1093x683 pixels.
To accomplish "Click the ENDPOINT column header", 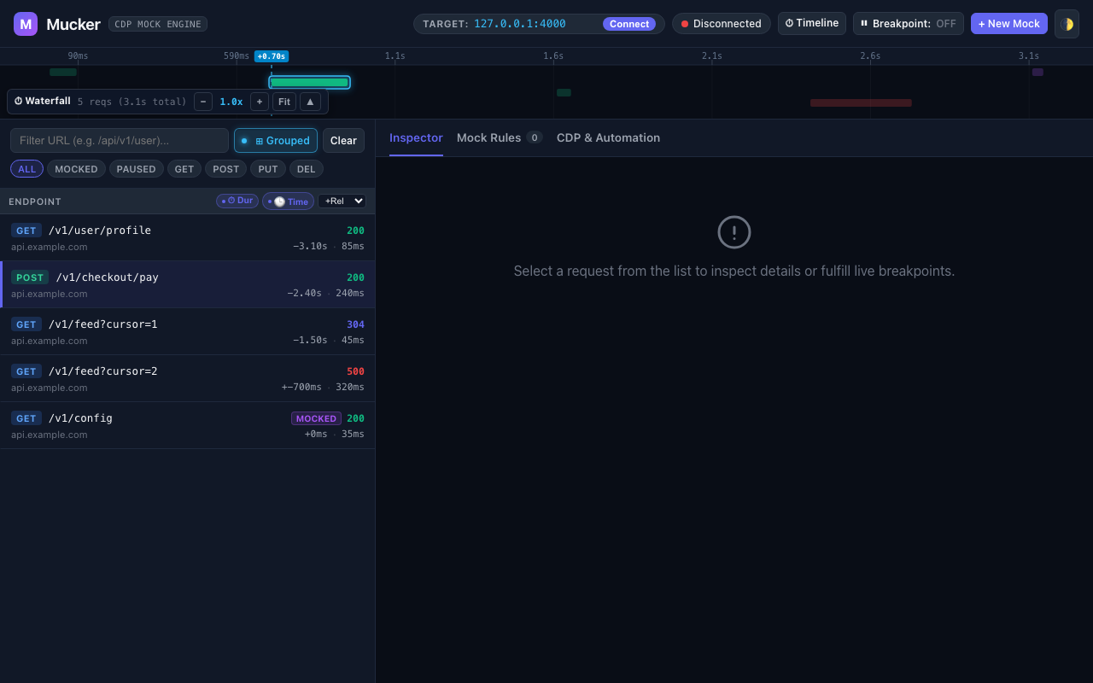I will click(x=35, y=201).
